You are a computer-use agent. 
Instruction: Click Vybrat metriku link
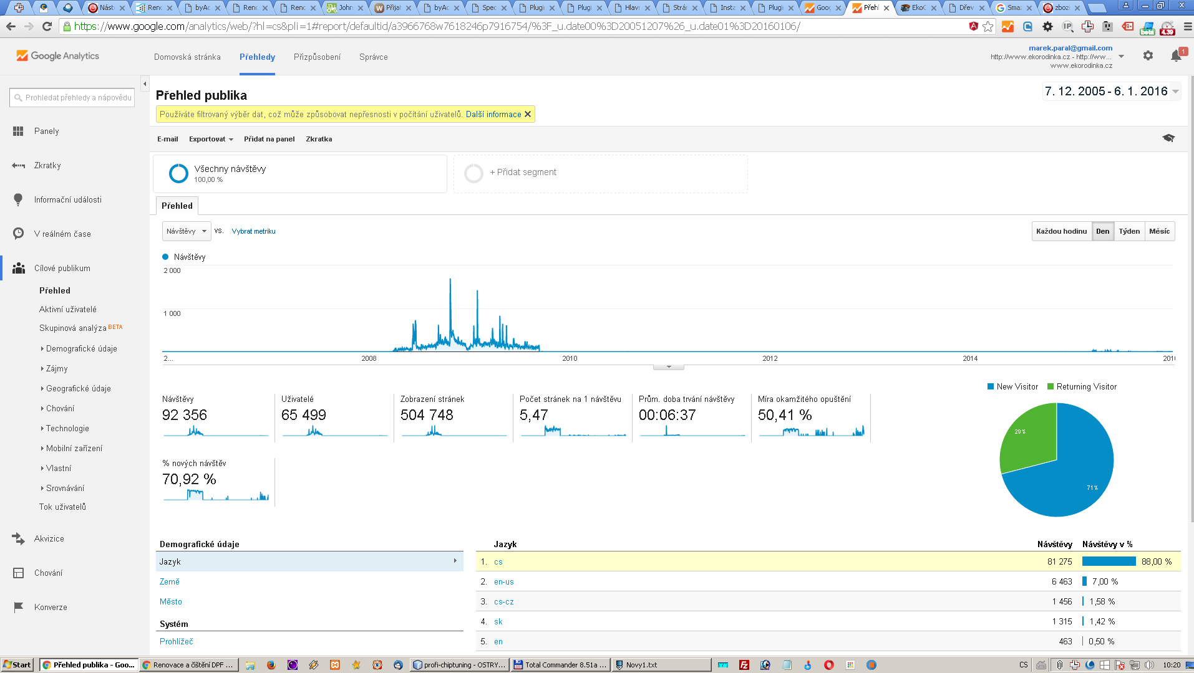254,231
